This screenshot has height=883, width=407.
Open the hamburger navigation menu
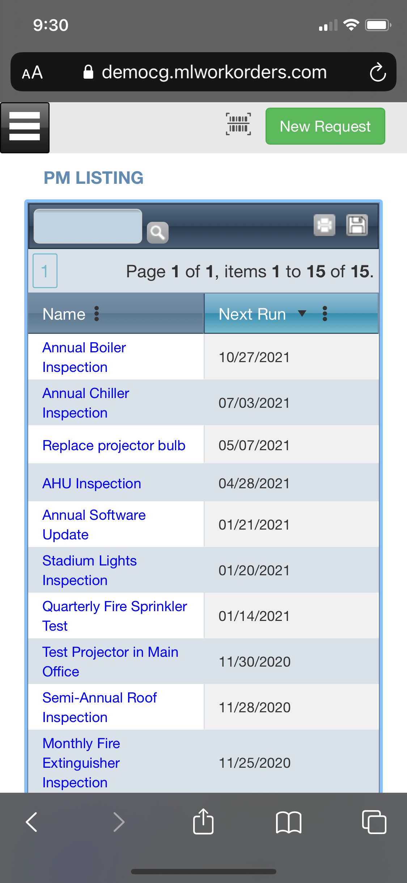point(25,128)
